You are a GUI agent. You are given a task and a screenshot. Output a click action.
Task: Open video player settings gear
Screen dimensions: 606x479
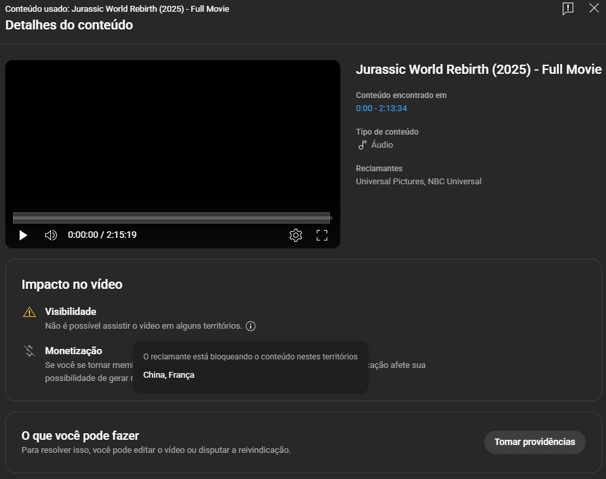point(296,235)
